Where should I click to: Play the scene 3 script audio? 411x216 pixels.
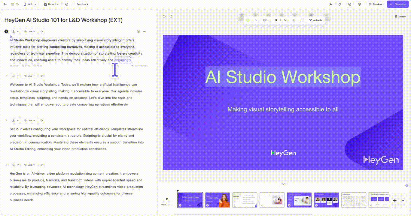42,120
